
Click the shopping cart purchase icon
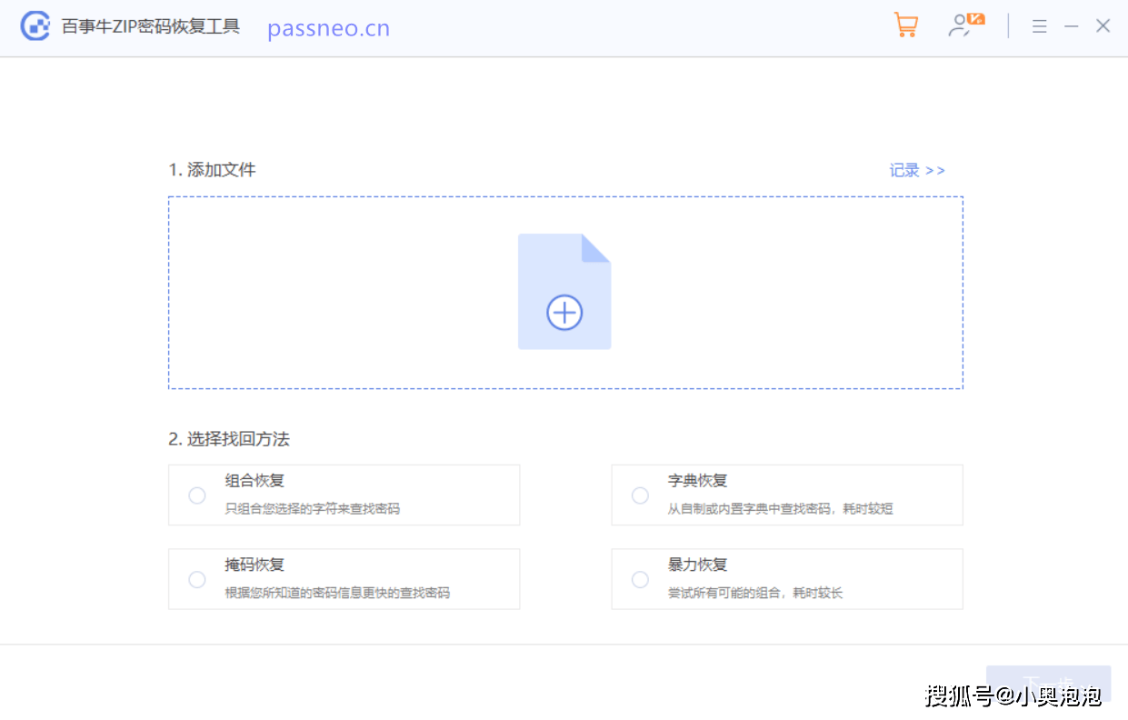pyautogui.click(x=905, y=25)
